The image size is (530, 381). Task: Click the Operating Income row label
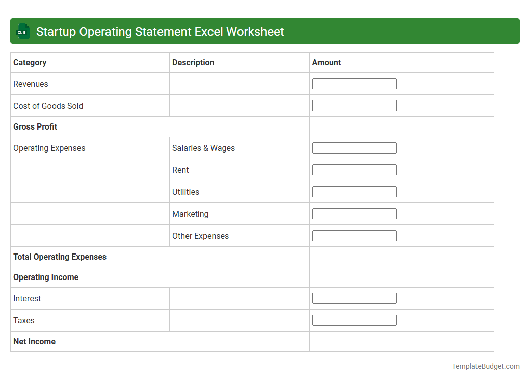click(x=46, y=277)
